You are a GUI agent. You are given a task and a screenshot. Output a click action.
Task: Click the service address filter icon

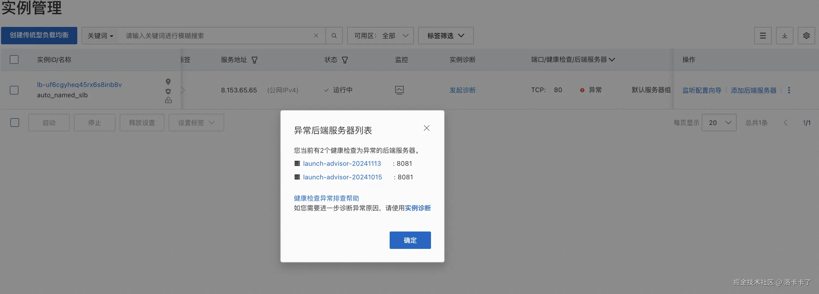pos(255,60)
